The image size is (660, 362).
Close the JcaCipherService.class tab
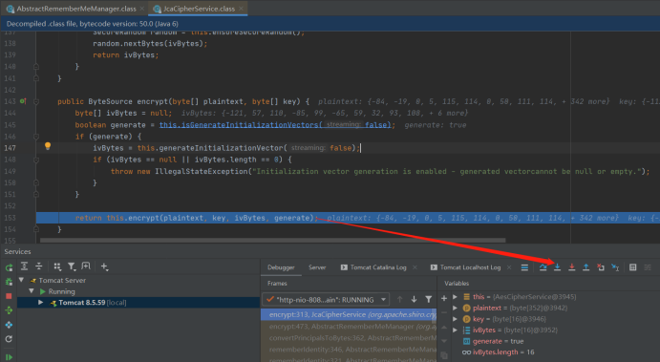click(x=241, y=9)
